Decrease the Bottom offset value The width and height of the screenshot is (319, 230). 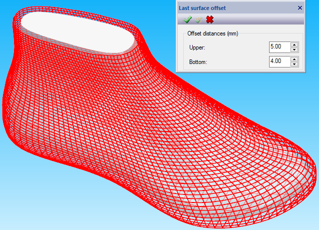click(x=295, y=64)
